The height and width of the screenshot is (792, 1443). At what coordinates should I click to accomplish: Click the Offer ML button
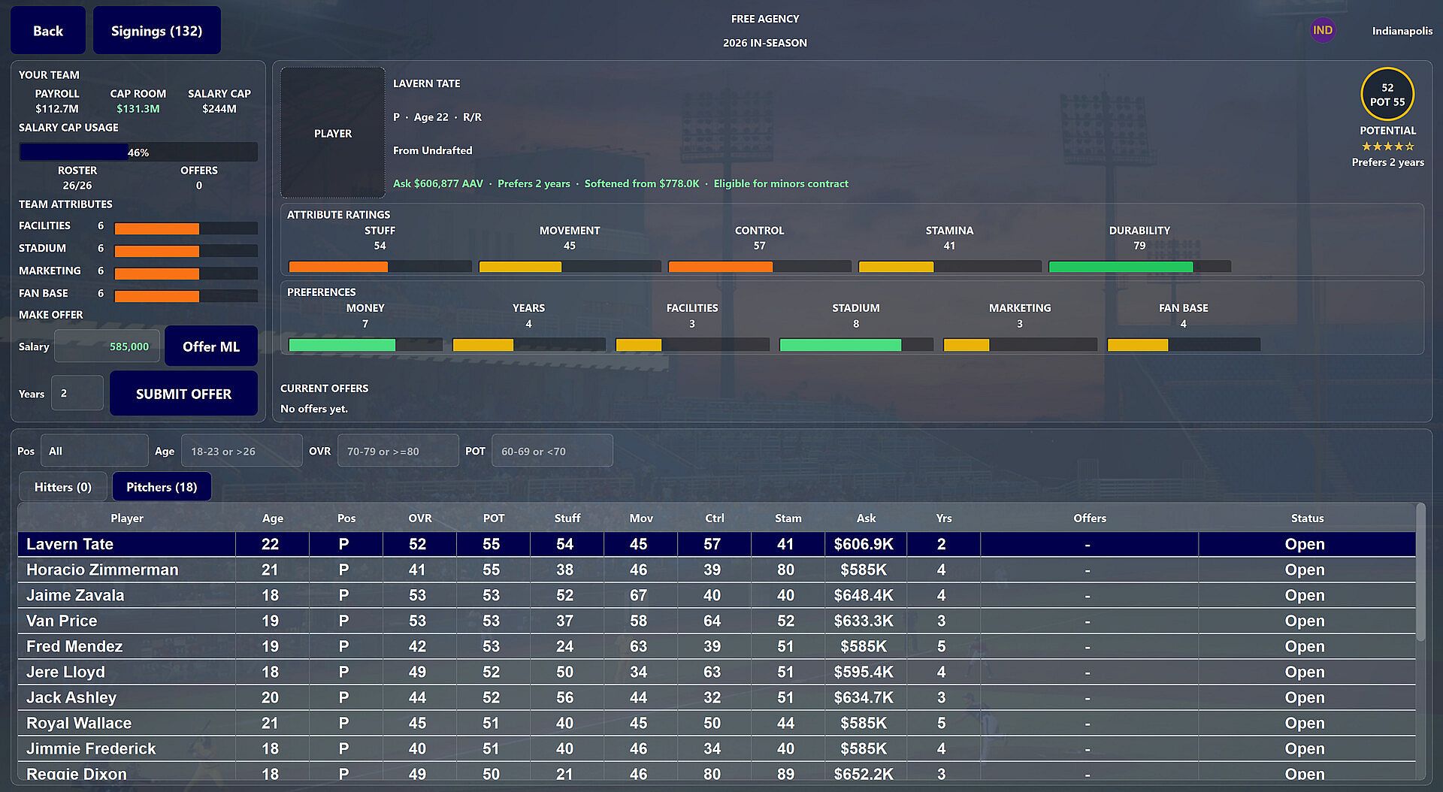[211, 346]
